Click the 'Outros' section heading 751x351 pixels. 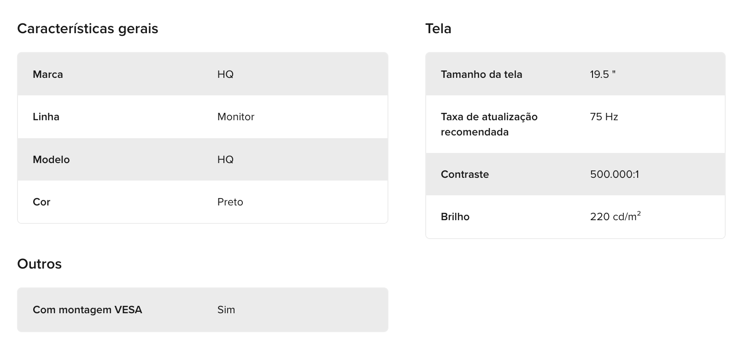[39, 264]
